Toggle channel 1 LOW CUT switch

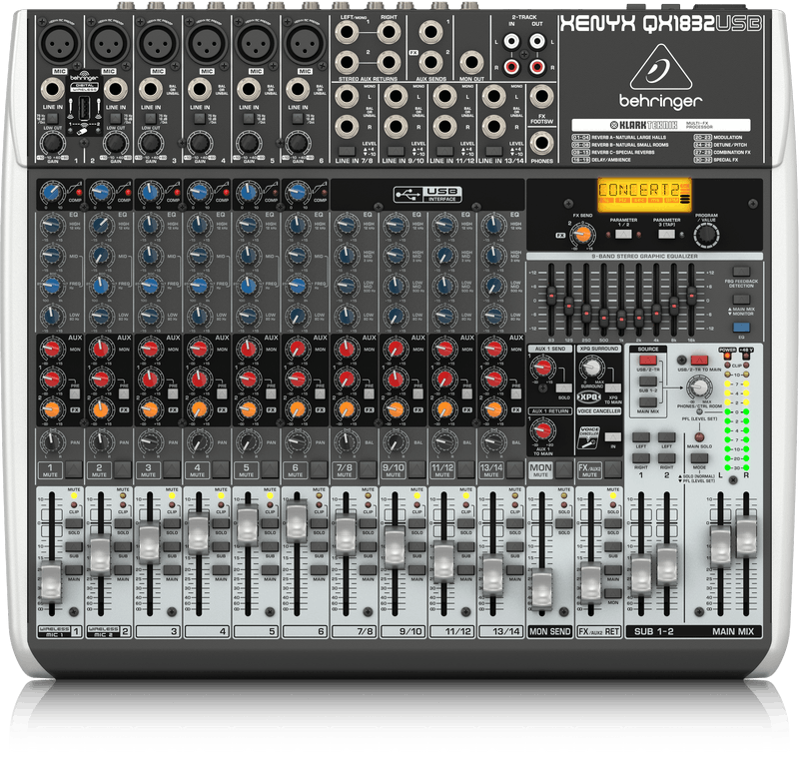click(x=53, y=119)
